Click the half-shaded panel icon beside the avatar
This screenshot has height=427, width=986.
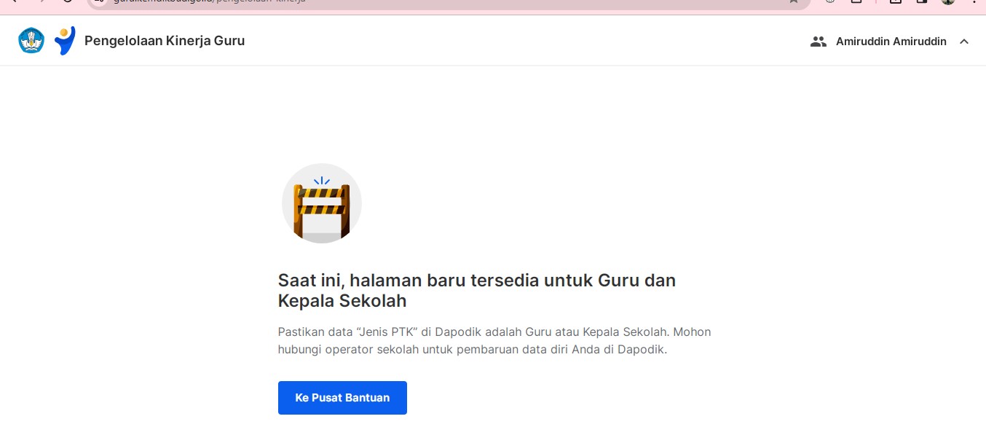click(921, 1)
